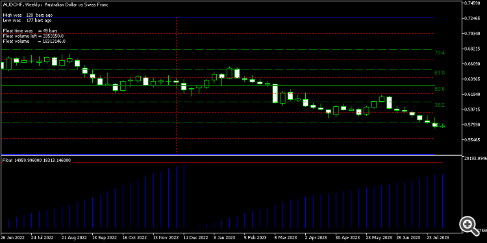This screenshot has height=243, width=487.
Task: Click the 21 Aug 2022 date label
Action: tap(74, 238)
